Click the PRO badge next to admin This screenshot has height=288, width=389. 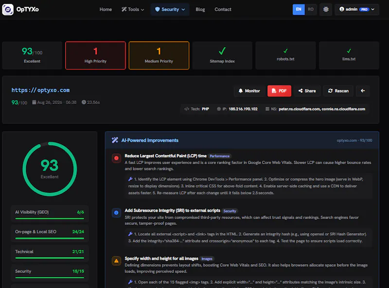point(364,9)
